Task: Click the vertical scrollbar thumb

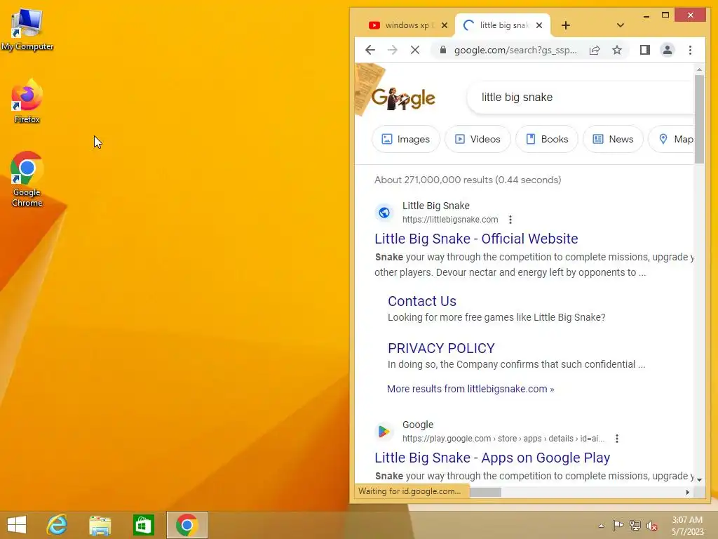Action: point(699,119)
